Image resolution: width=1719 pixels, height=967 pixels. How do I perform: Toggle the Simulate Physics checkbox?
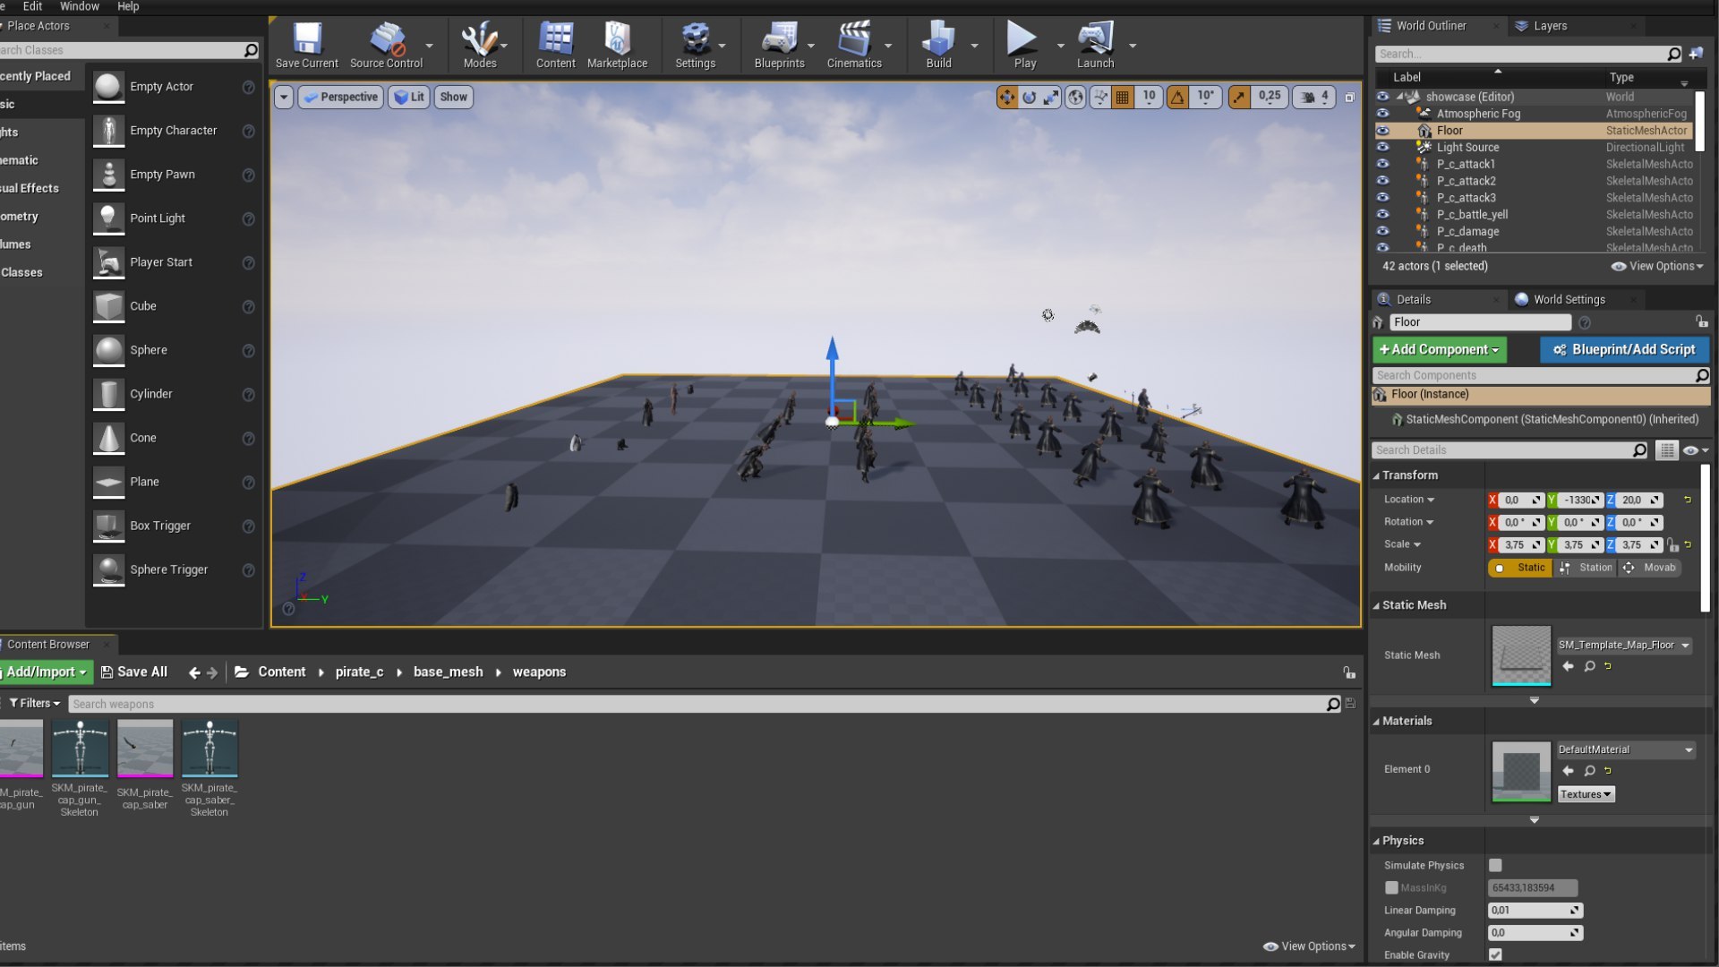(1495, 865)
